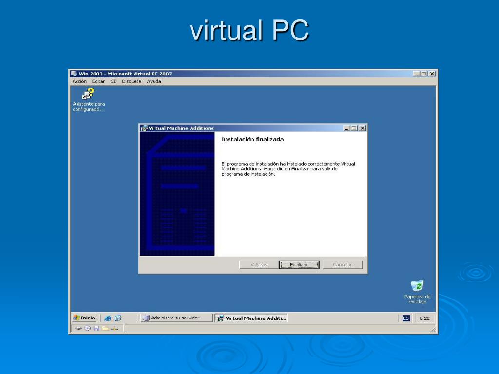The height and width of the screenshot is (374, 499).
Task: Click the Virtual PC window title icon
Action: [74, 74]
